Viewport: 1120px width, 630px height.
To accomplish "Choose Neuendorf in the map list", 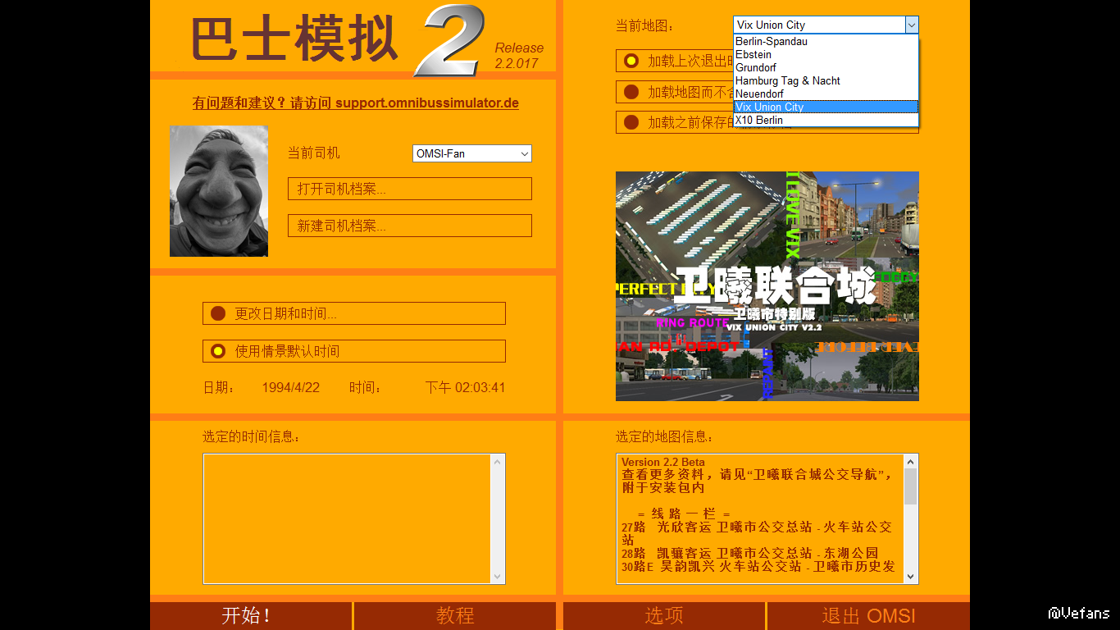I will pos(826,94).
